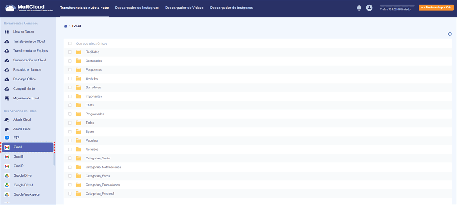Click the Recibidos folder icon
Viewport: 457px width, 205px height.
coord(79,52)
